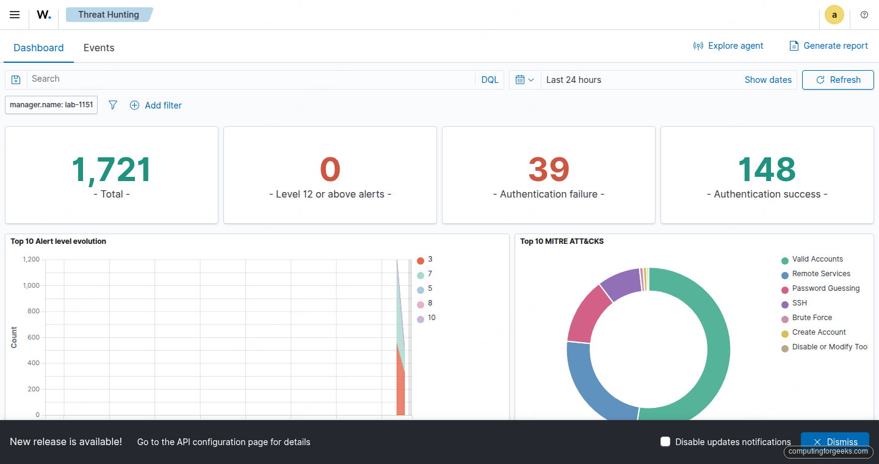Check Disable updates notifications

click(665, 441)
